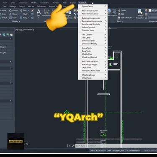Click the command line customize wrench icon
The image size is (157, 157).
click(x=73, y=146)
